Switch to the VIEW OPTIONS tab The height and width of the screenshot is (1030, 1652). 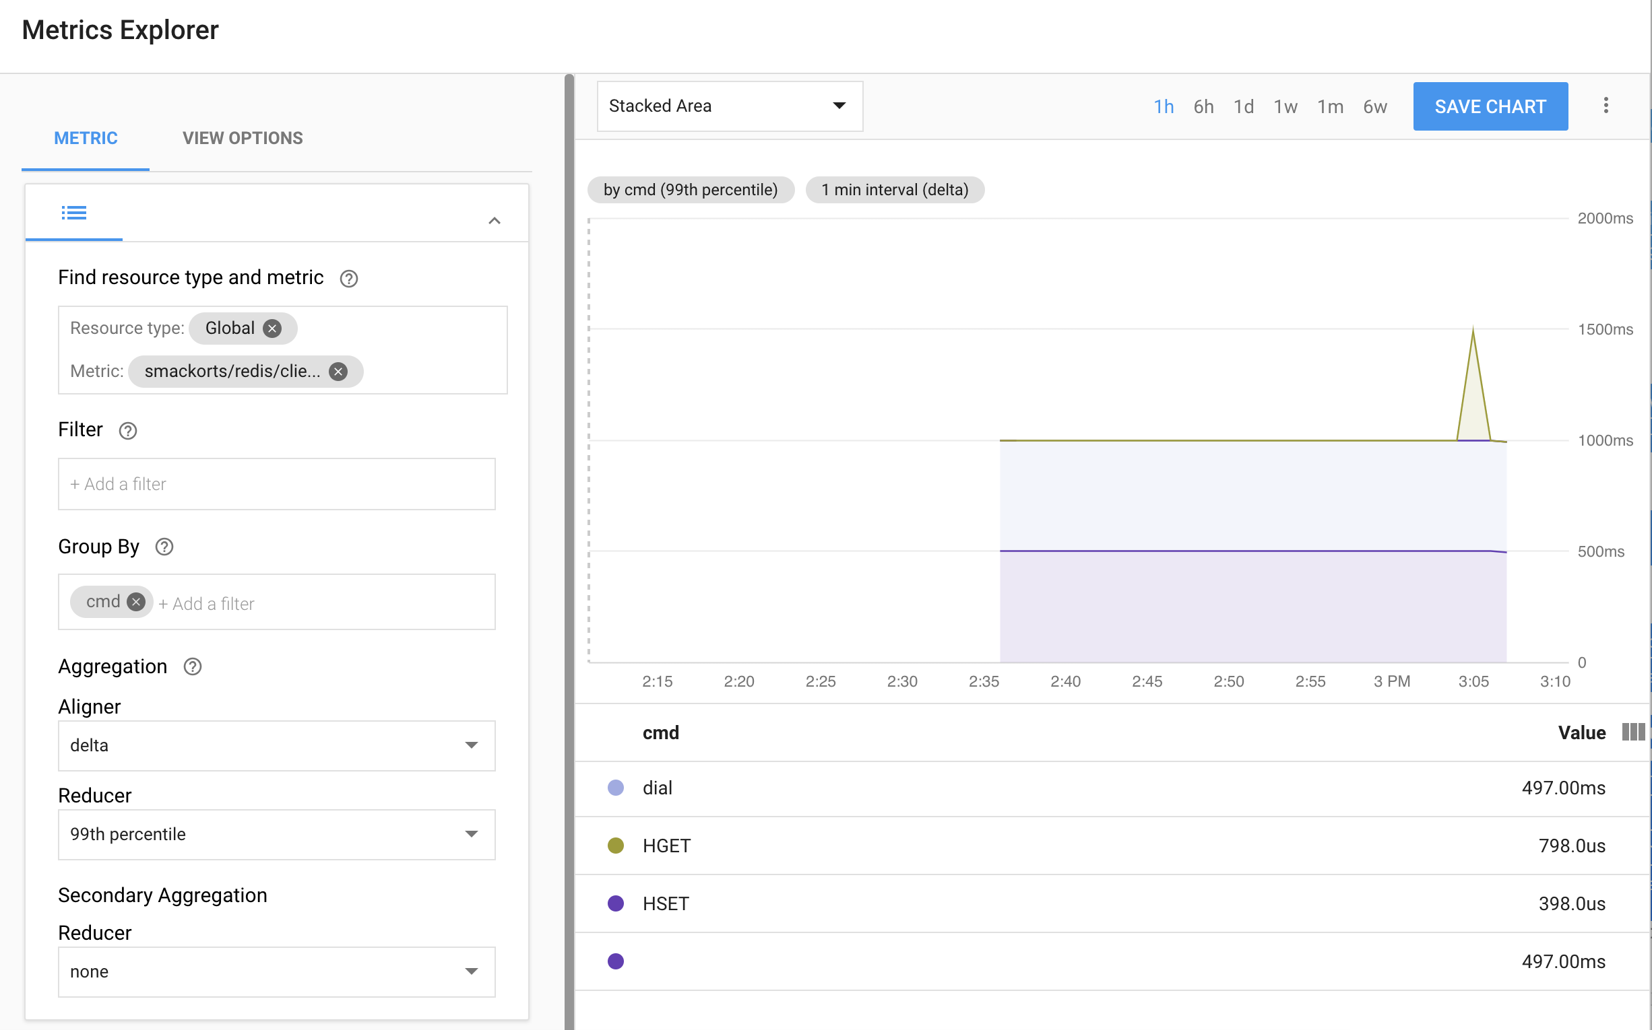pos(242,138)
